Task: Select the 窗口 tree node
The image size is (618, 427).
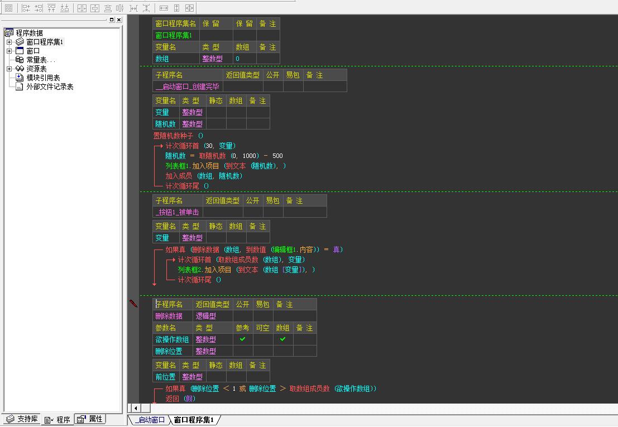Action: click(33, 51)
